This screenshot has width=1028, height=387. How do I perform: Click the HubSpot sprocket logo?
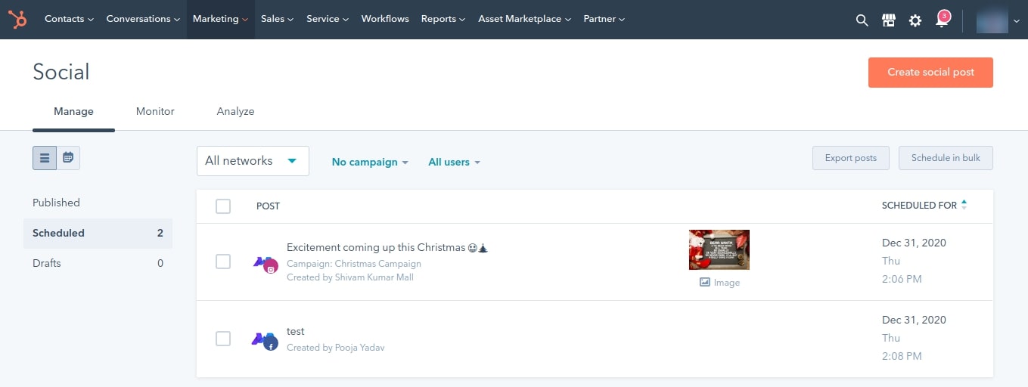(x=17, y=19)
